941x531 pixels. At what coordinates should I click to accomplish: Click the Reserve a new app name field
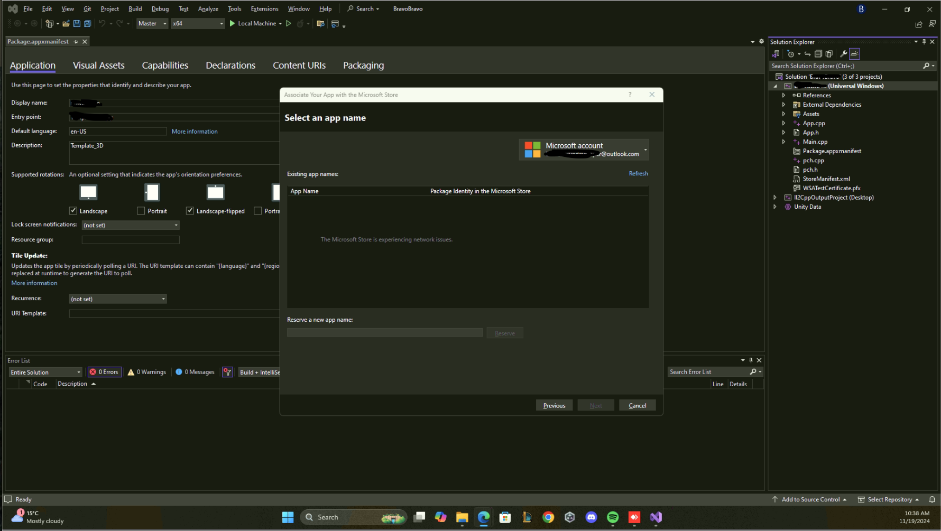click(x=385, y=333)
